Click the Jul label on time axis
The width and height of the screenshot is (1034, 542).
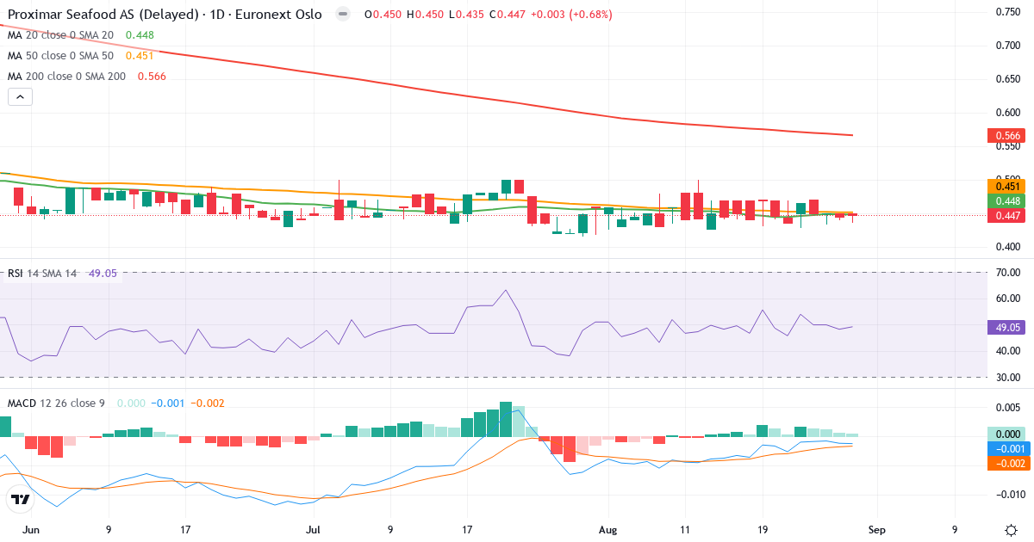point(313,530)
